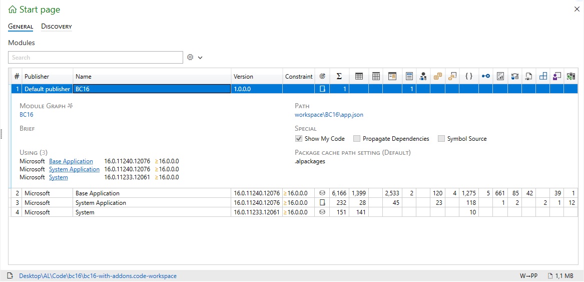The width and height of the screenshot is (584, 282).
Task: Click the 1,275 cell in Base Application row
Action: pos(469,193)
